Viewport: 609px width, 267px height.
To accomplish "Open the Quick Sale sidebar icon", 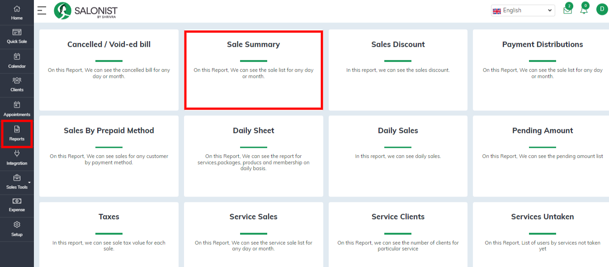I will click(17, 32).
